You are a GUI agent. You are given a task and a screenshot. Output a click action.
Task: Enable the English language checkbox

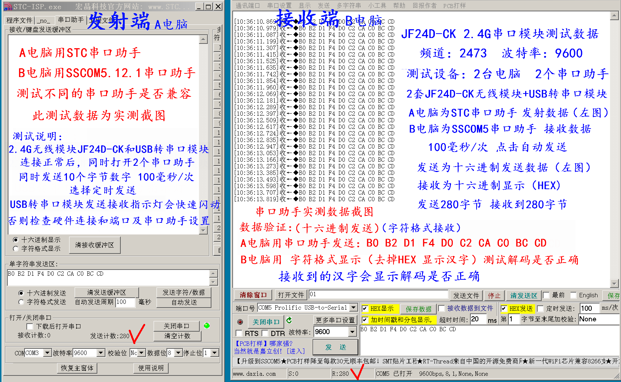(x=573, y=295)
